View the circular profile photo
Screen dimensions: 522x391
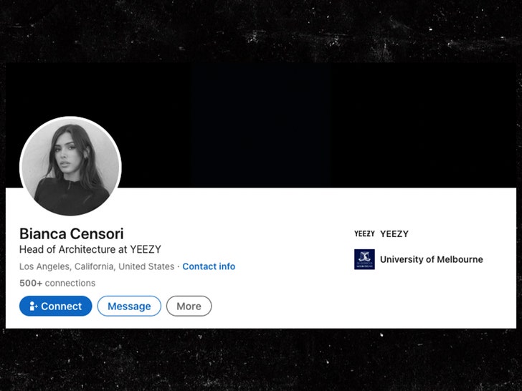(70, 166)
